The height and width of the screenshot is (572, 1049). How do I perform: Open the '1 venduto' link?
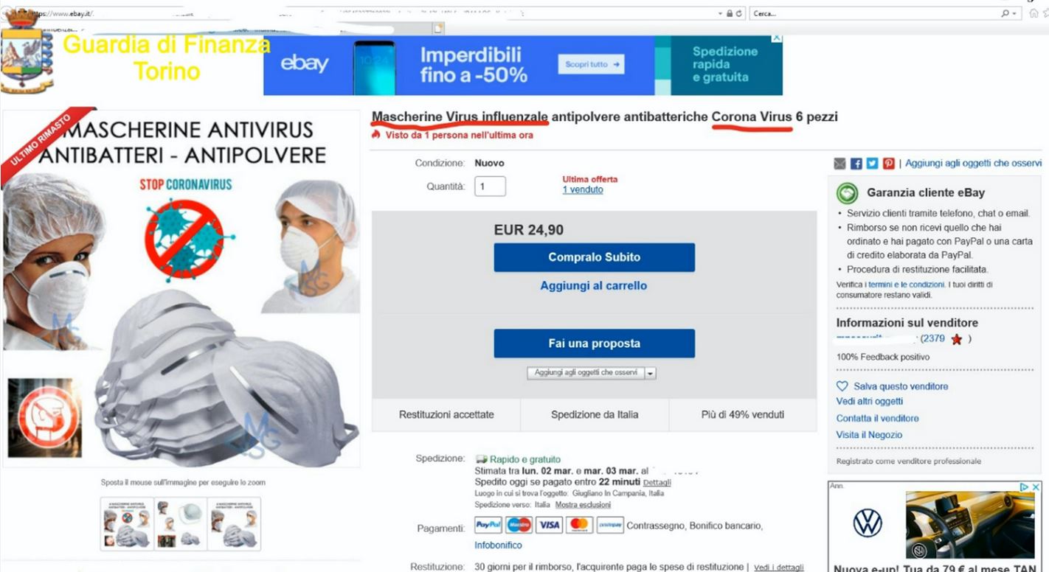coord(583,189)
